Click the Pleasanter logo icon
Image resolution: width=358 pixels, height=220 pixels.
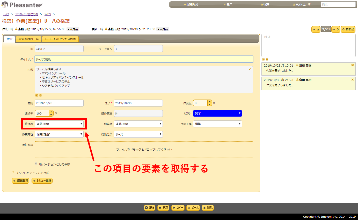point(5,4)
